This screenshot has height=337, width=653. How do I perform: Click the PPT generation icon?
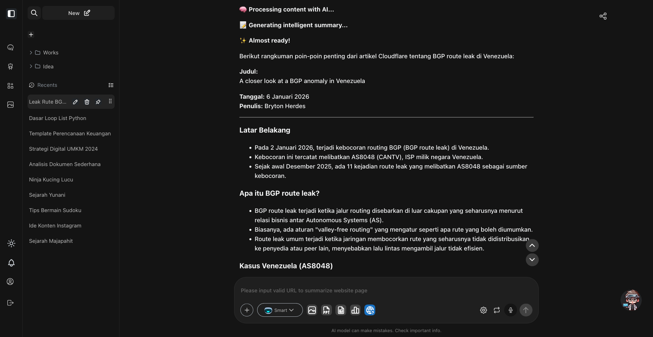(326, 310)
